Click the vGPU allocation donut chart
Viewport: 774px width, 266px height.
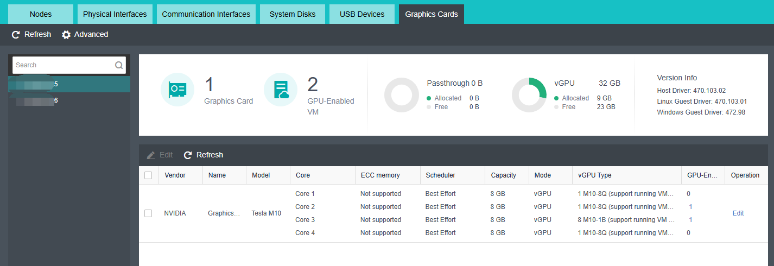coord(529,95)
